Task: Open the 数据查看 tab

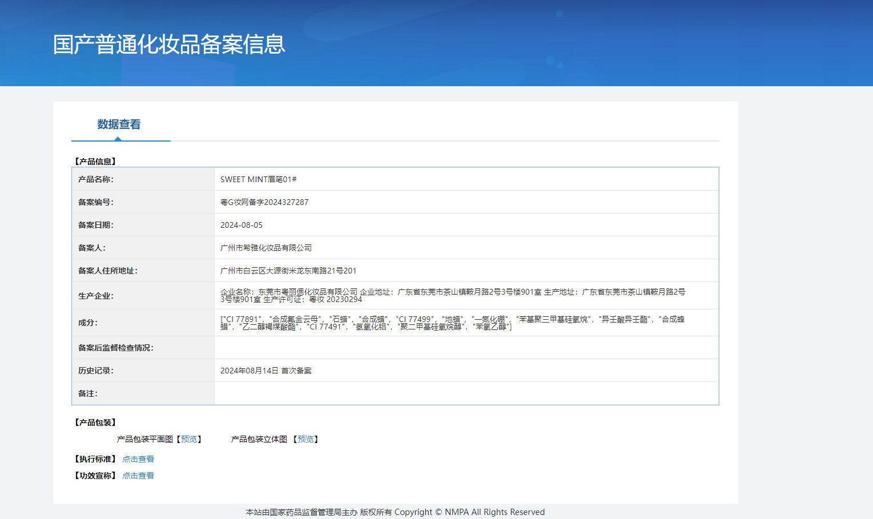Action: (119, 124)
